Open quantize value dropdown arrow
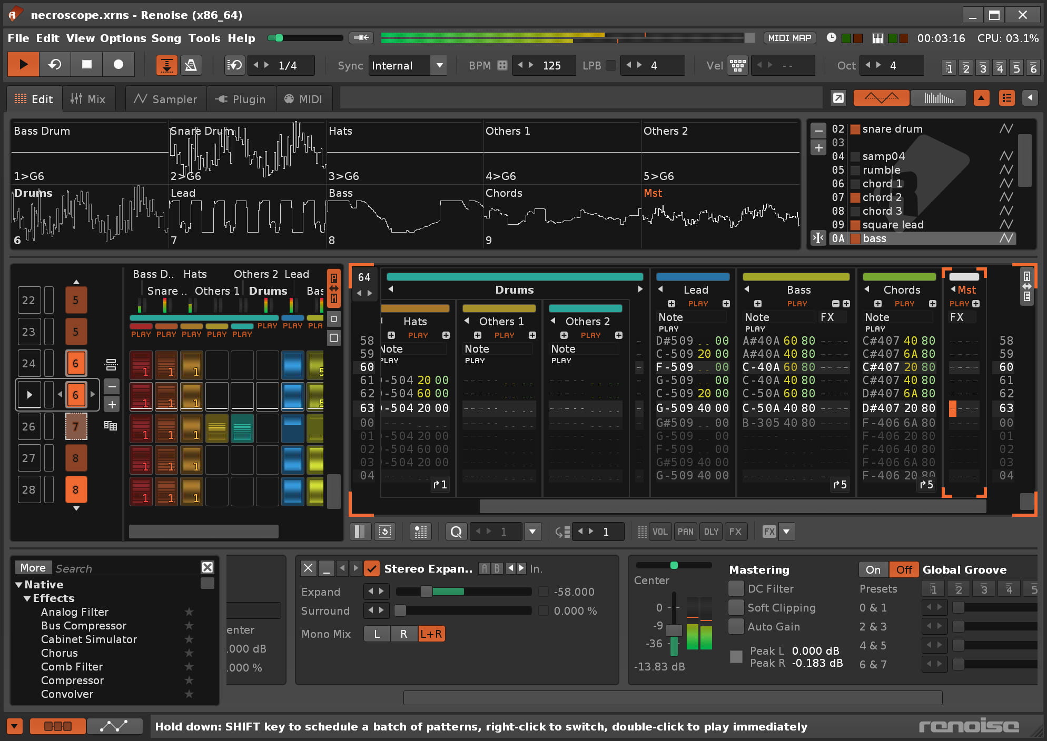Viewport: 1047px width, 741px height. pos(532,532)
